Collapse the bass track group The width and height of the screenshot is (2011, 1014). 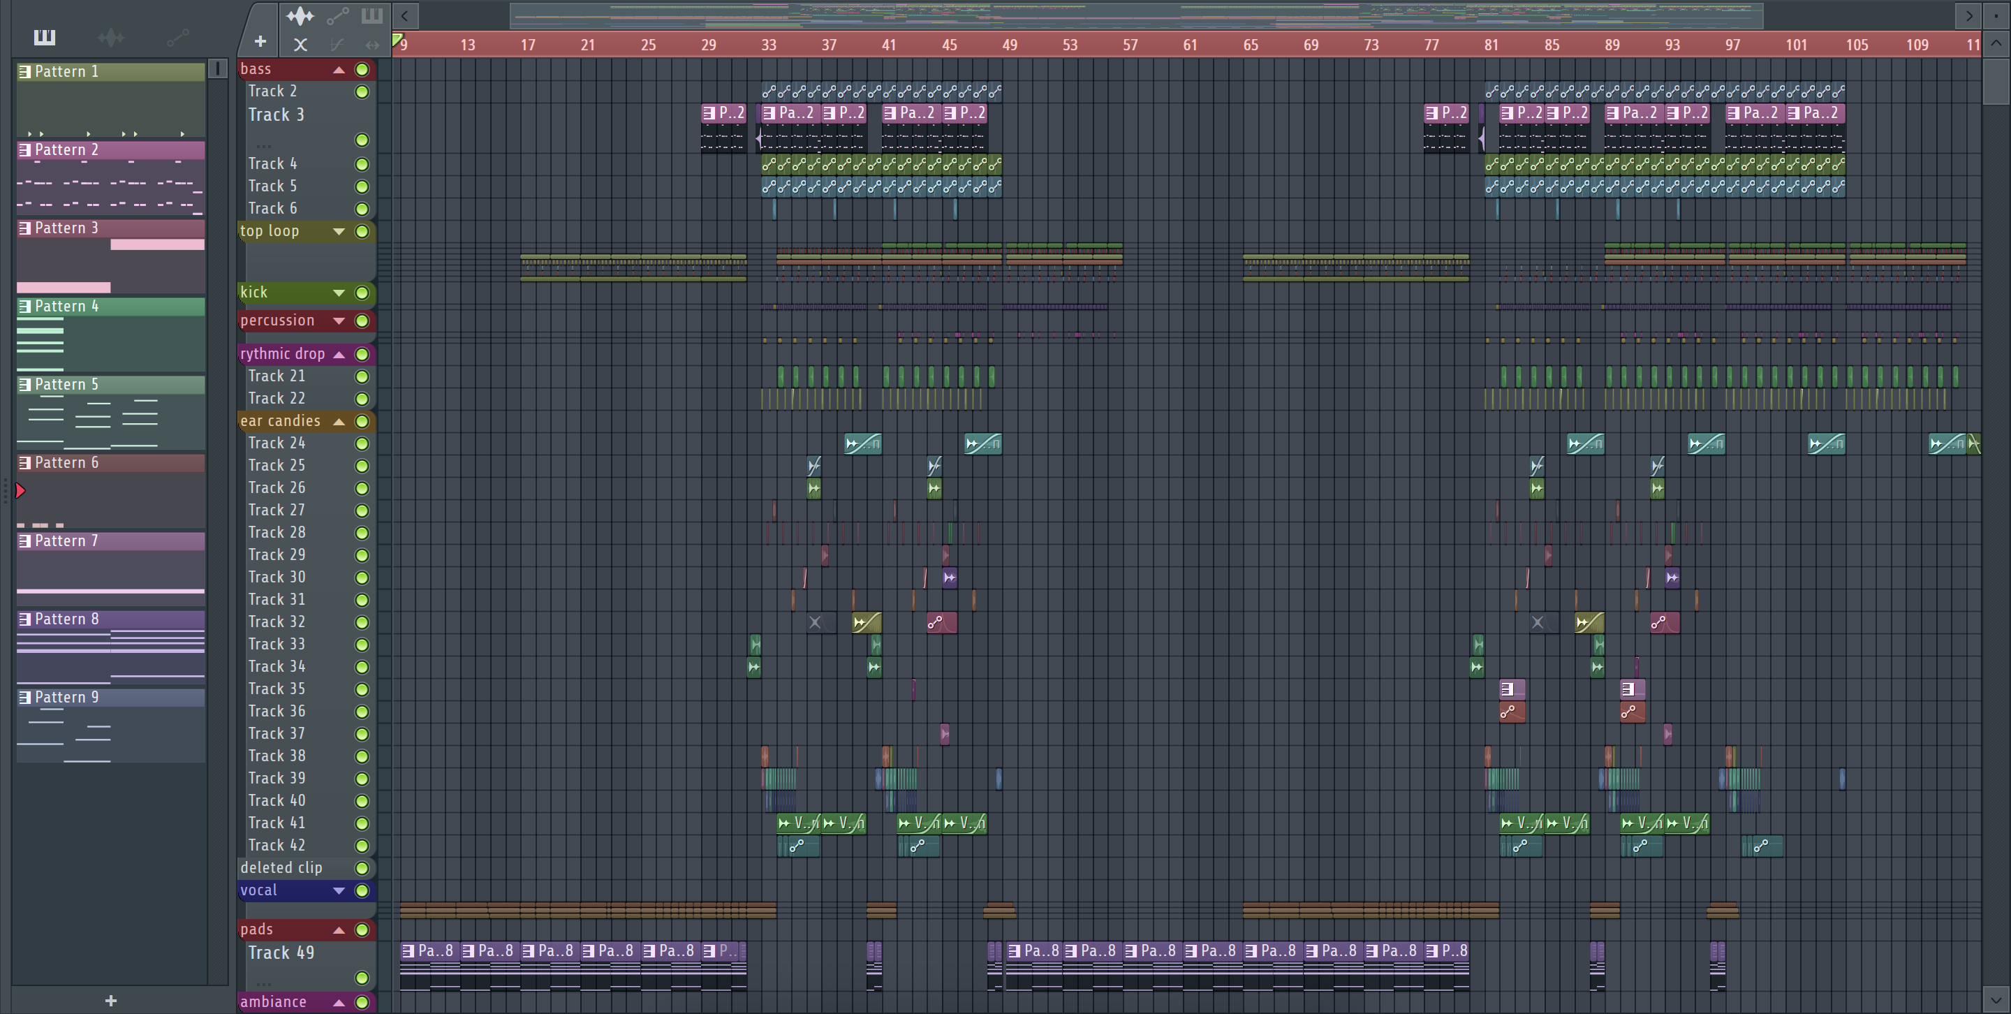click(x=339, y=69)
